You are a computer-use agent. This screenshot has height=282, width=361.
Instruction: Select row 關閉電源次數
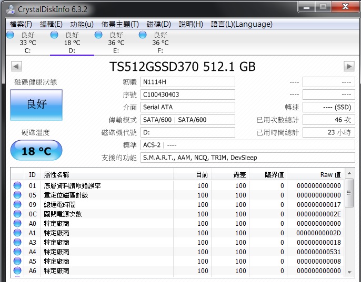coord(177,214)
